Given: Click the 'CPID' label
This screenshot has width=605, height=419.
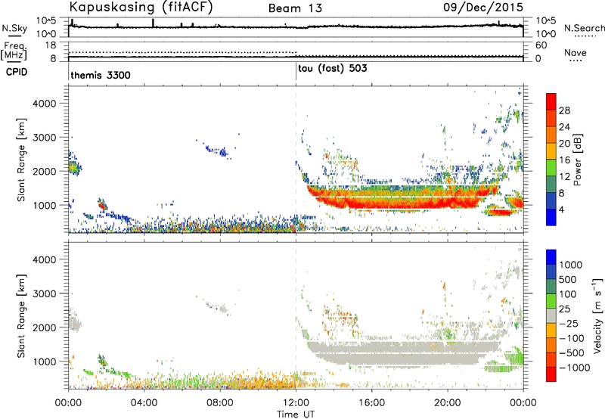Looking at the screenshot, I should tap(17, 72).
